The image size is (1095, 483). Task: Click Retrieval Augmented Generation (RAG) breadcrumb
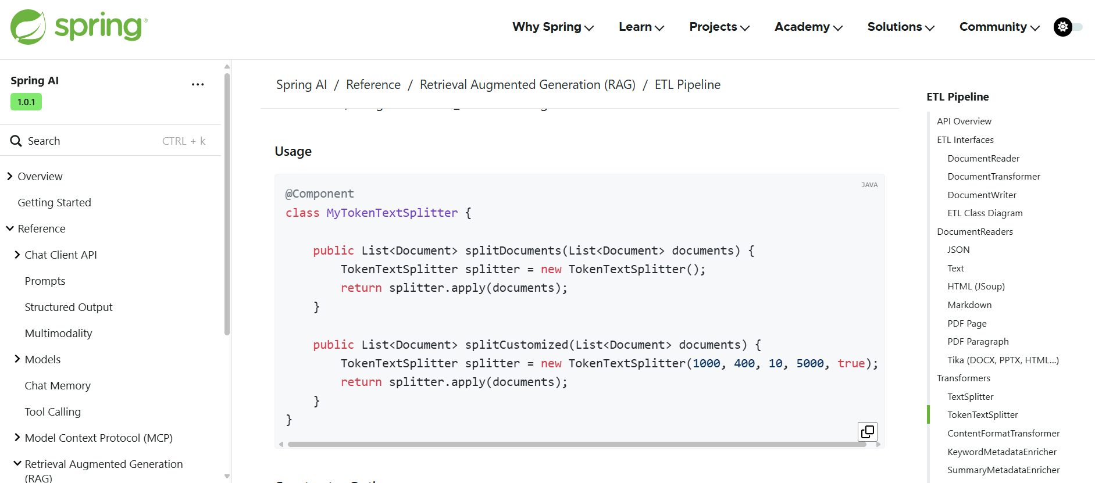[527, 85]
